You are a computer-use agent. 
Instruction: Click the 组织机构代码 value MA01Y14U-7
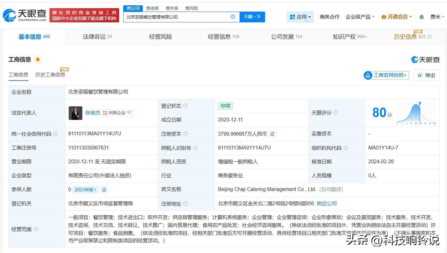383,148
